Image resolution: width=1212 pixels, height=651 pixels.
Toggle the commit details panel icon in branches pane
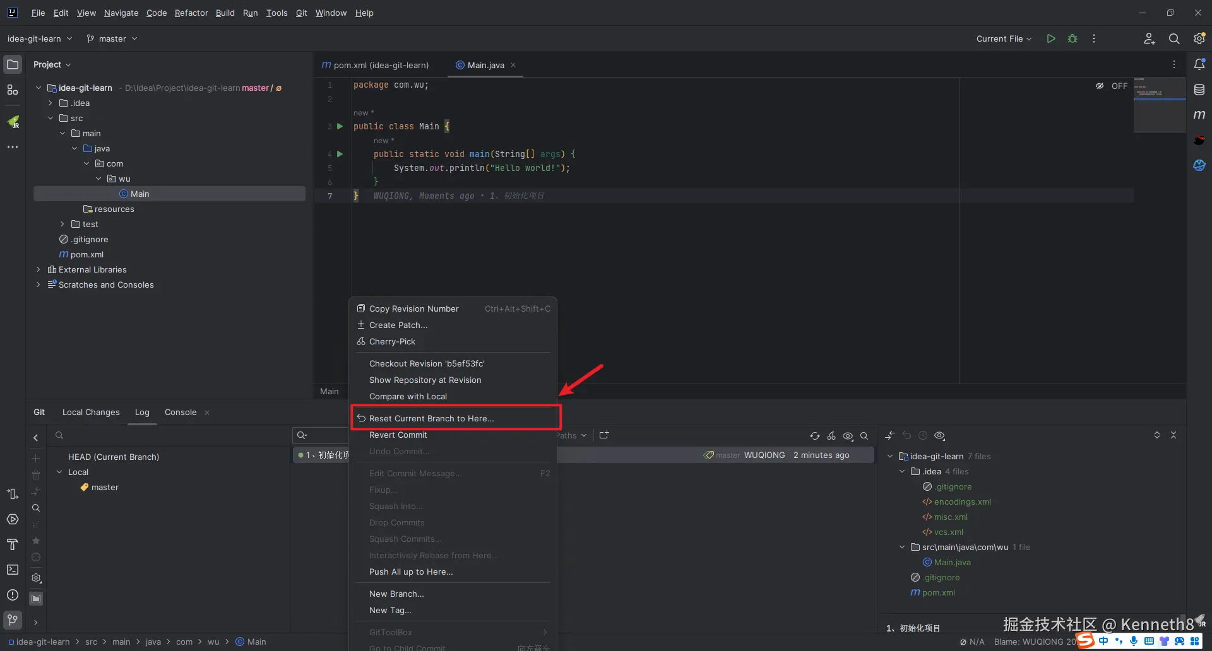36,598
